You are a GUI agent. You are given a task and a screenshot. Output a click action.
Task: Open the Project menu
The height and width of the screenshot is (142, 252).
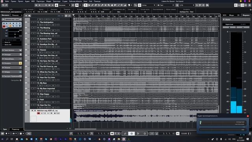20,1
